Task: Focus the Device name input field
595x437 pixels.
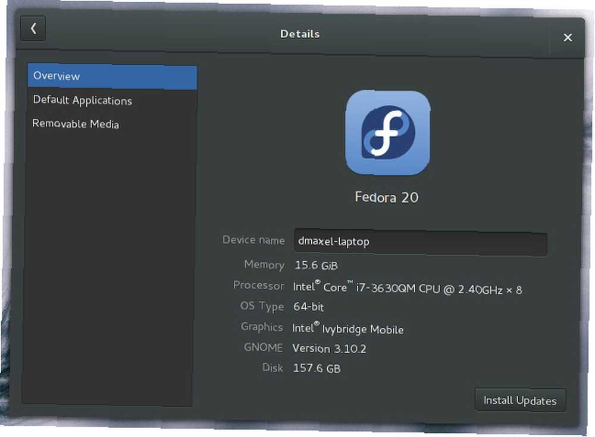Action: tap(420, 243)
